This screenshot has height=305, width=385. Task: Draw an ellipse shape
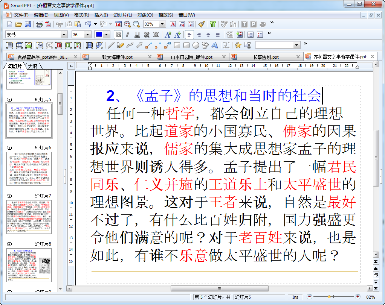(x=196, y=45)
